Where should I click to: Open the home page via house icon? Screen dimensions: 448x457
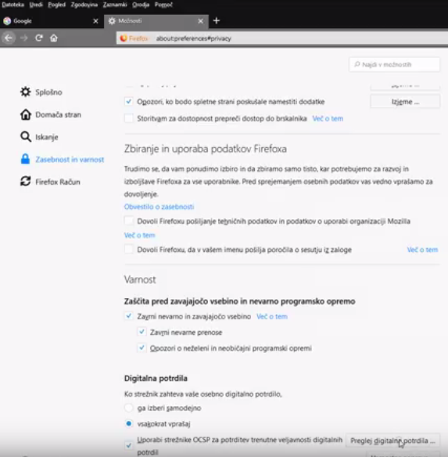[x=54, y=38]
